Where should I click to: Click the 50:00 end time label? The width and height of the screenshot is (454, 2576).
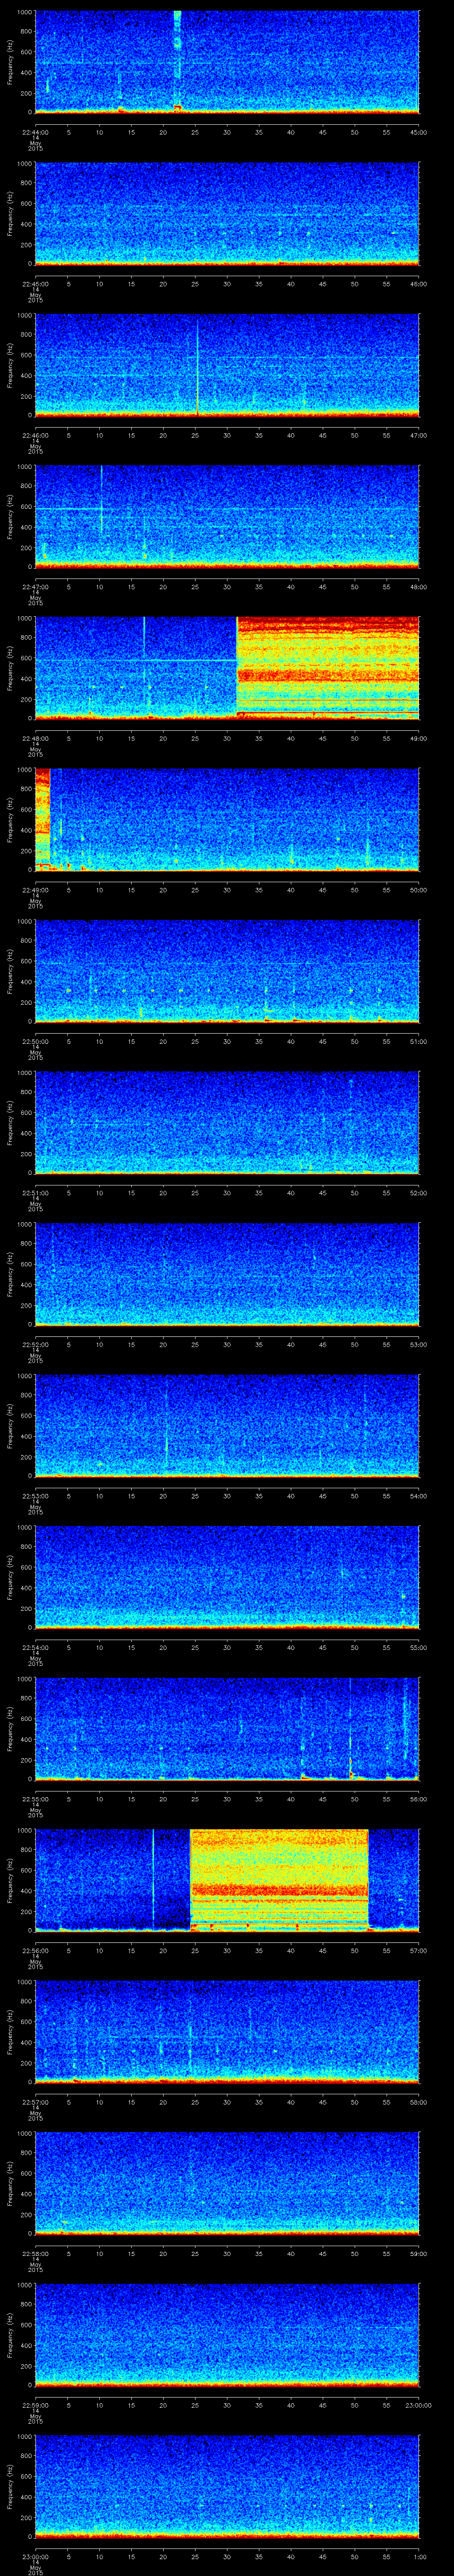pyautogui.click(x=419, y=890)
